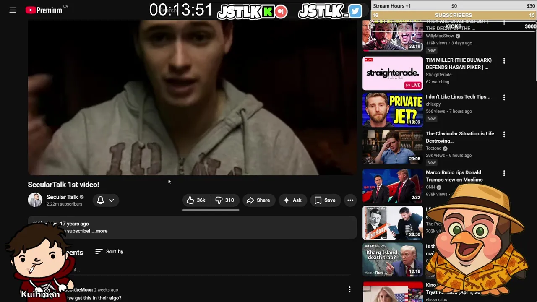Screen dimensions: 537x302
Task: Open title 'The Clavicular Situation is Life Destroying'
Action: [x=460, y=137]
